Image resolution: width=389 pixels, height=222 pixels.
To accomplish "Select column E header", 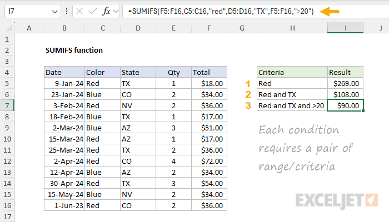I will (x=173, y=28).
